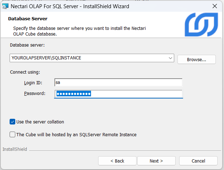This screenshot has height=170, width=224.
Task: Cancel the installation wizard
Action: pyautogui.click(x=198, y=161)
